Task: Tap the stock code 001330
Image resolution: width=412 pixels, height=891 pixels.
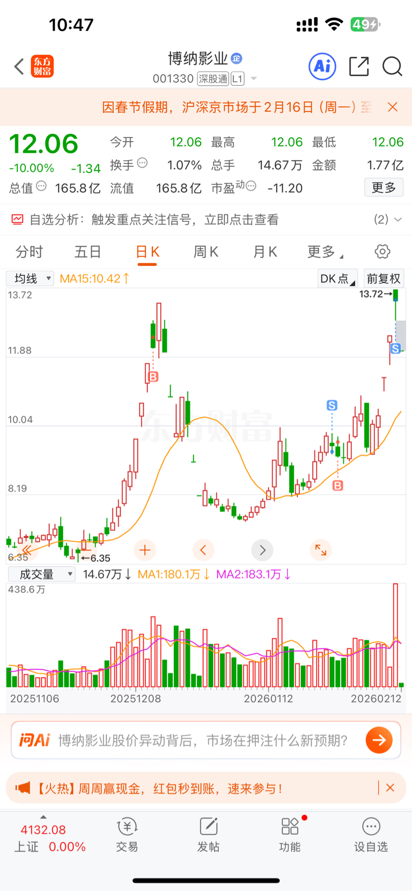Action: tap(173, 79)
